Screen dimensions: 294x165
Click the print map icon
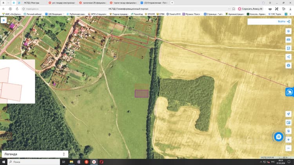click(x=289, y=65)
